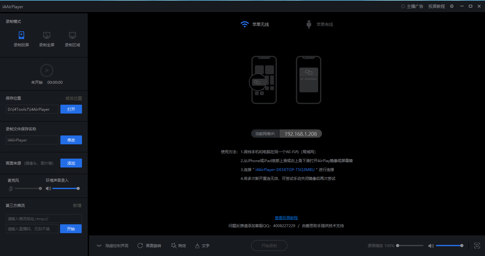
Task: Click the D:\i4Tools7\i4AirPlayer path field
Action: coord(32,109)
